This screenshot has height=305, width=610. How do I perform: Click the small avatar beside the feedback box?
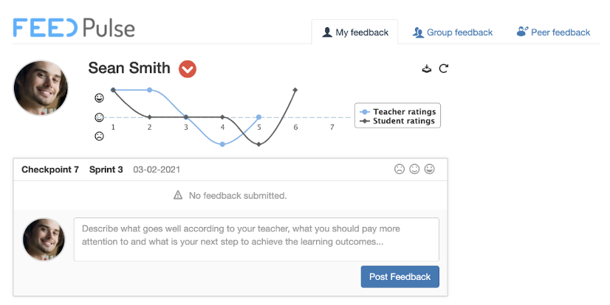[x=44, y=239]
